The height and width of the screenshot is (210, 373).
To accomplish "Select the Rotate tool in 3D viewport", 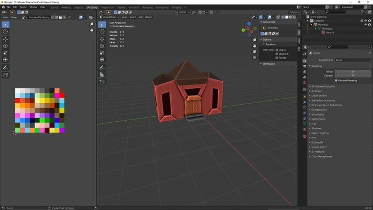I will (102, 46).
